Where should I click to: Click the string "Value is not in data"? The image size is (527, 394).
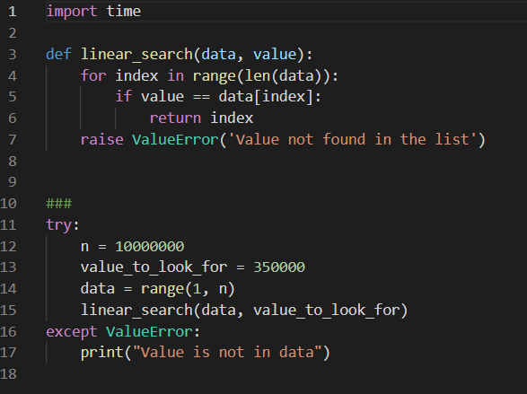[x=227, y=353]
